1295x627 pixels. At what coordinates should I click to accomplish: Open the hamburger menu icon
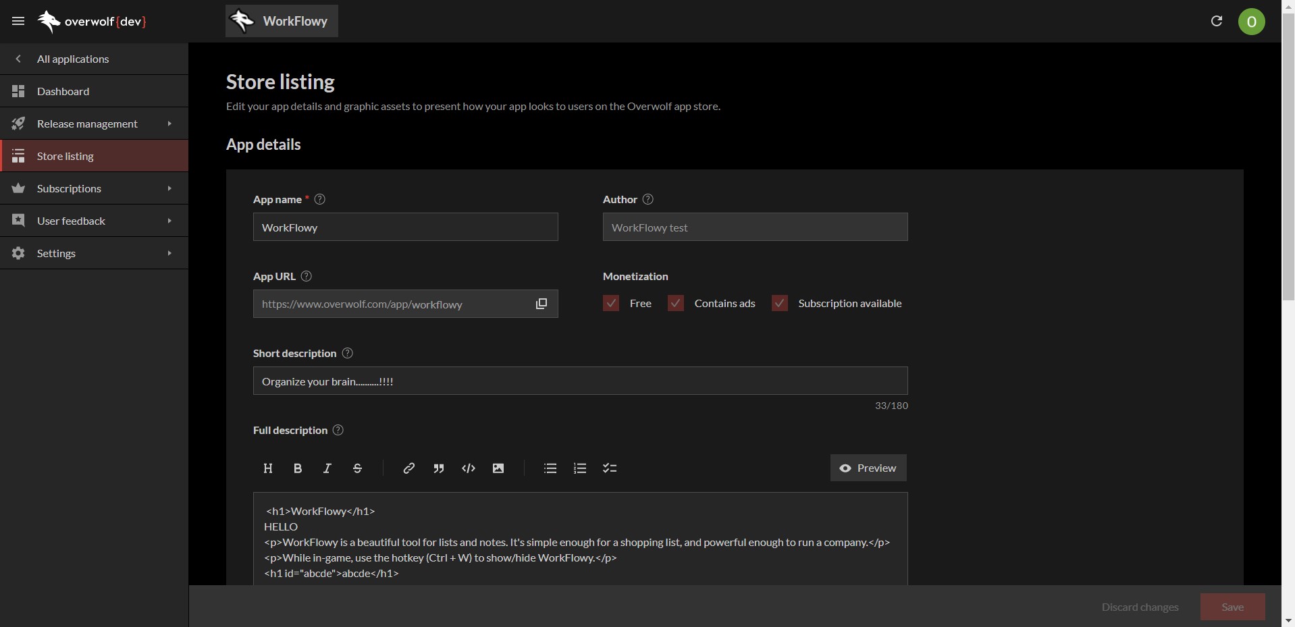pyautogui.click(x=18, y=21)
